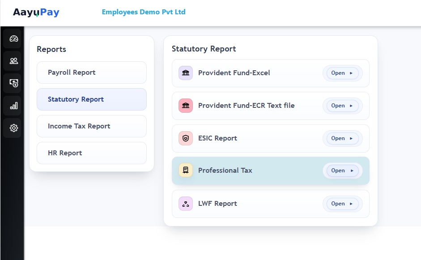This screenshot has width=421, height=260.
Task: Choose Income Tax Report category
Action: coord(91,126)
